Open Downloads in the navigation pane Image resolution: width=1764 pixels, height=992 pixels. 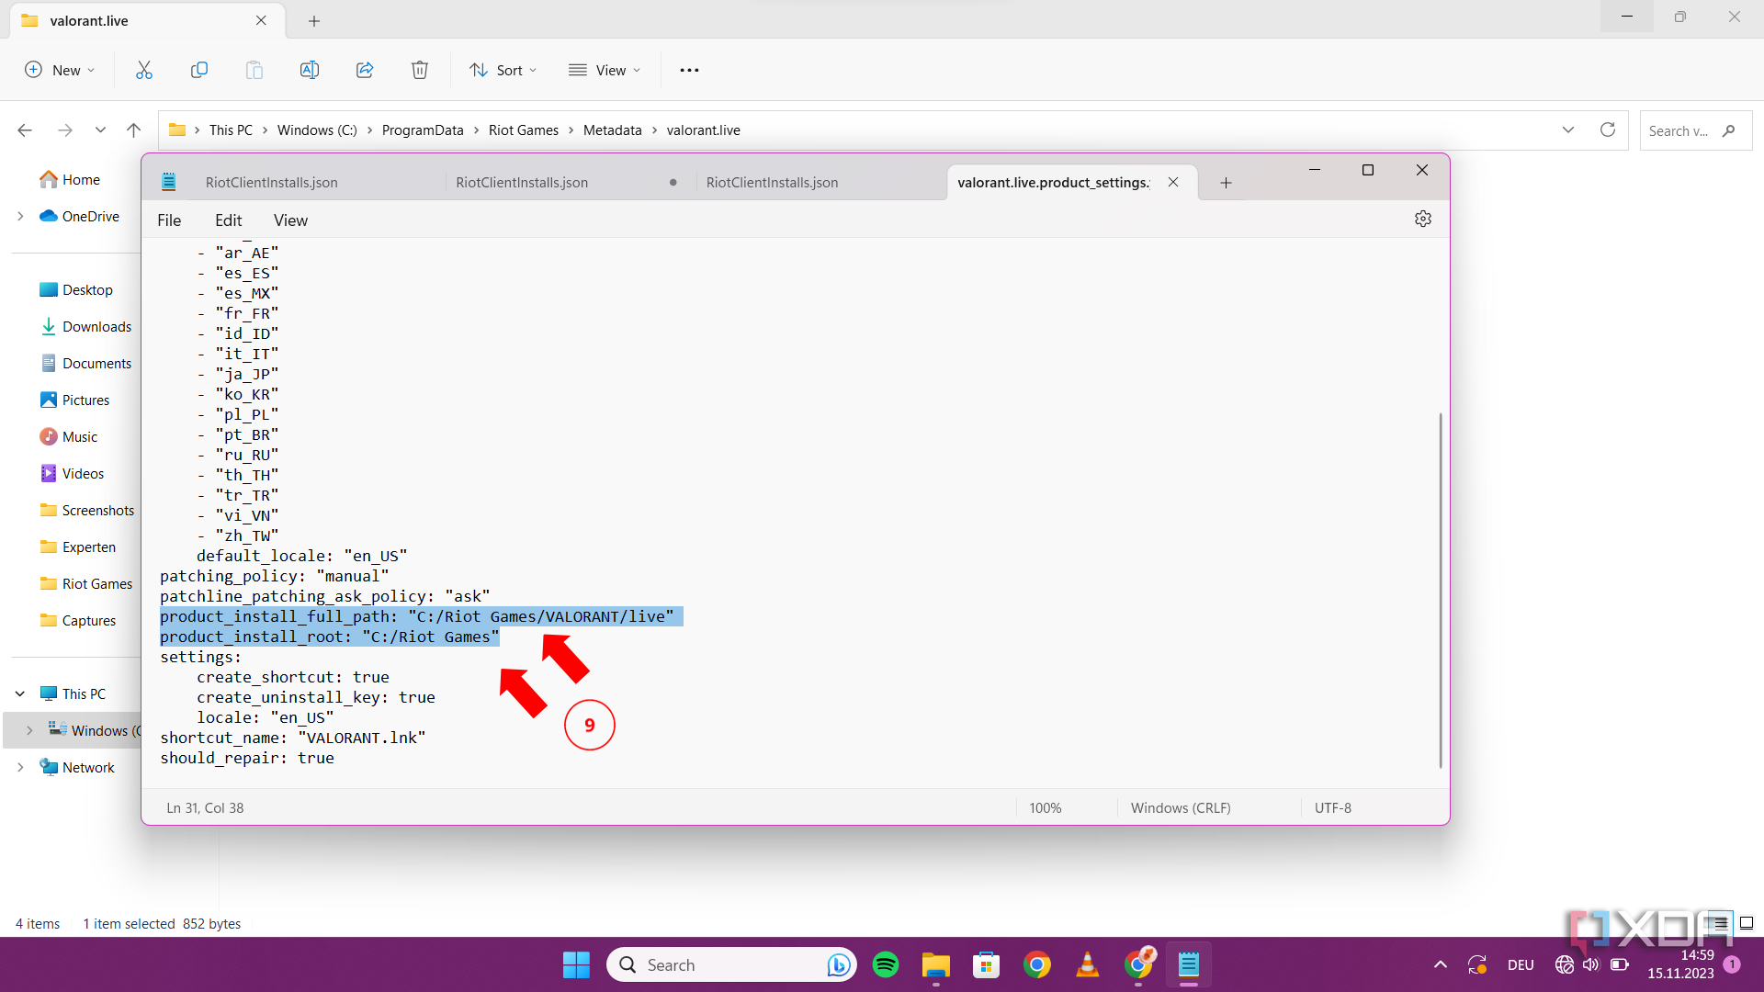click(x=96, y=327)
